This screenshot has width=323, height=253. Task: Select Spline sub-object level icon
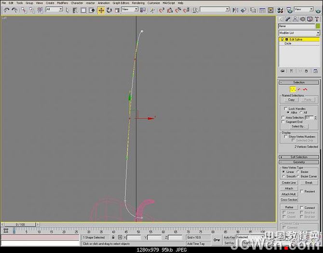[305, 89]
